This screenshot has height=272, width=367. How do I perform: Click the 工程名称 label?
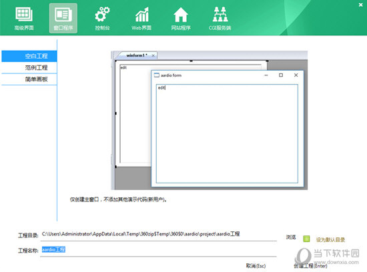click(28, 251)
